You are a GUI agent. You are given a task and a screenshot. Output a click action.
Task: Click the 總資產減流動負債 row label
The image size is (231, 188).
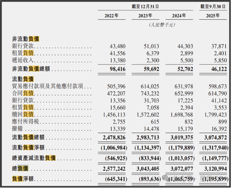(x=34, y=158)
